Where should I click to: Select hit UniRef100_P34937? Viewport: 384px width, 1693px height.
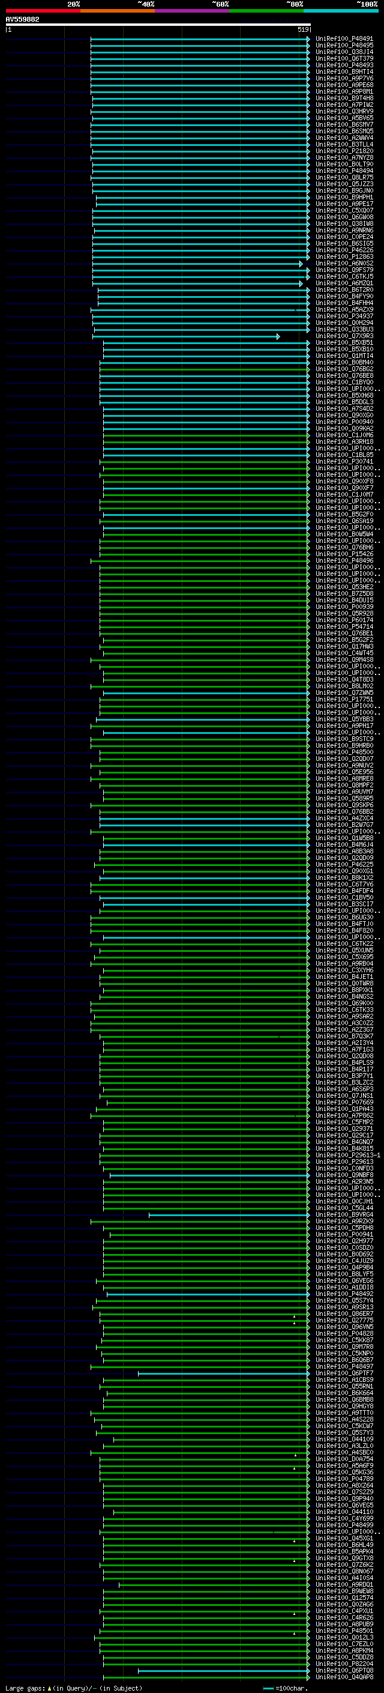click(x=344, y=316)
